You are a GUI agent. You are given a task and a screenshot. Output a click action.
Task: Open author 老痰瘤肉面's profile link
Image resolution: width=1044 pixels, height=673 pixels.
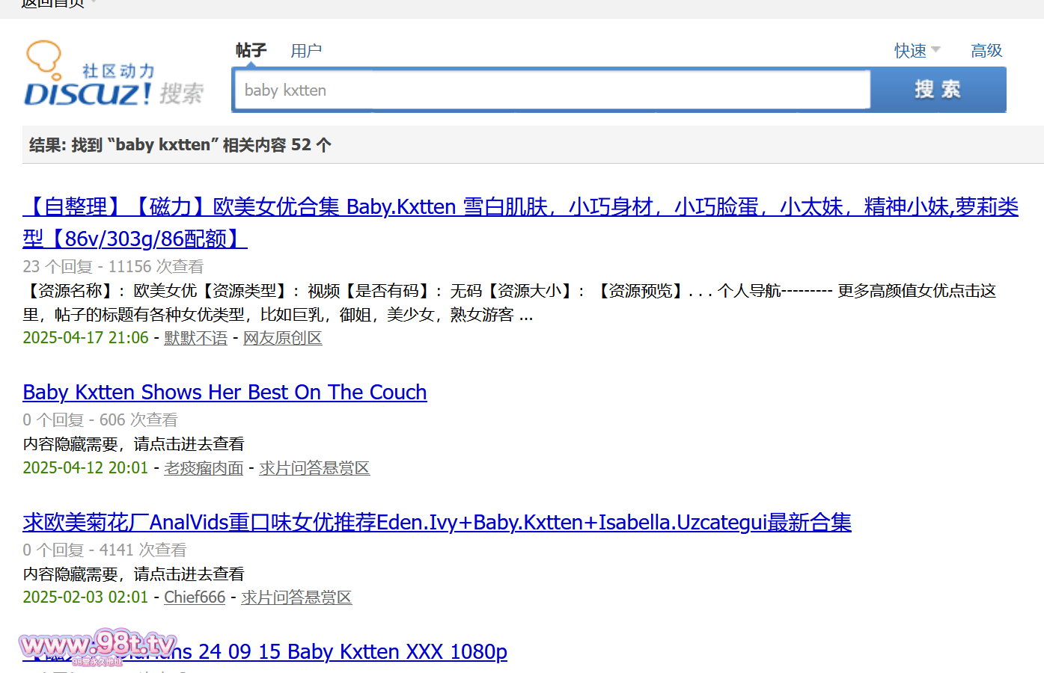(204, 468)
